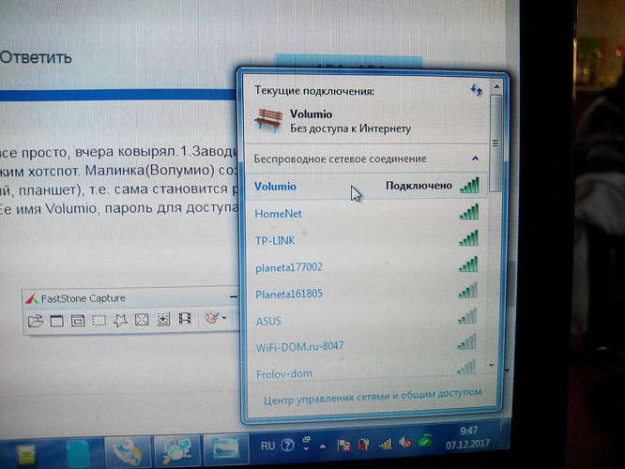Select the planeta177002 wireless network
Viewport: 625px width, 469px height.
(x=366, y=266)
